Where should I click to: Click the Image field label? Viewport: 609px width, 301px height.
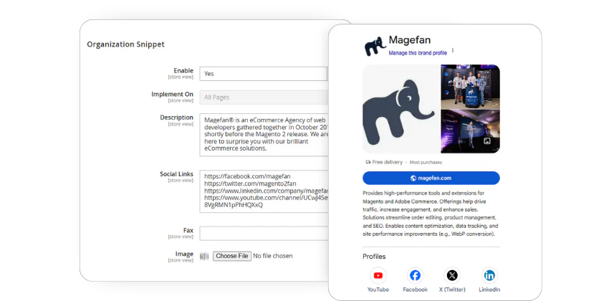(x=184, y=254)
